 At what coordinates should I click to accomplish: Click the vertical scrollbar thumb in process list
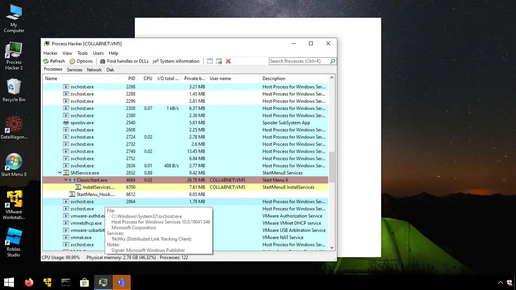click(x=332, y=167)
